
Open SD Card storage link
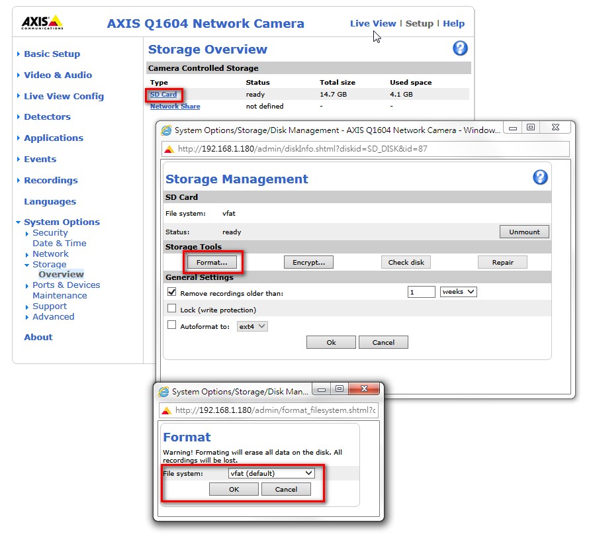pyautogui.click(x=163, y=95)
